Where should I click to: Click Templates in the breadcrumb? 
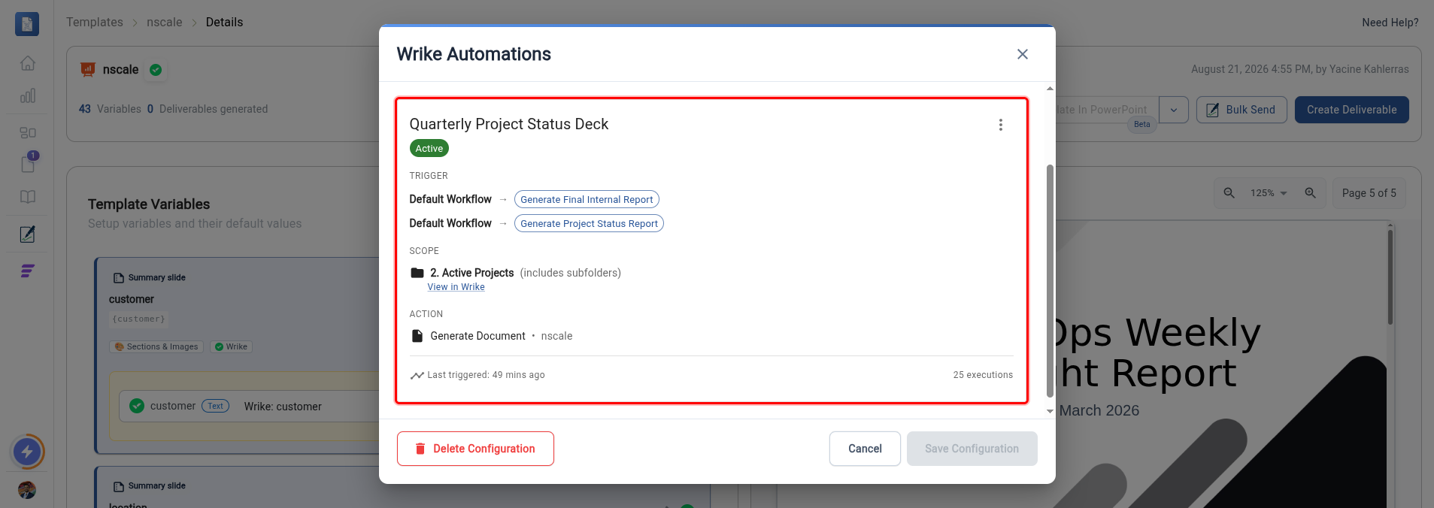[x=95, y=23]
